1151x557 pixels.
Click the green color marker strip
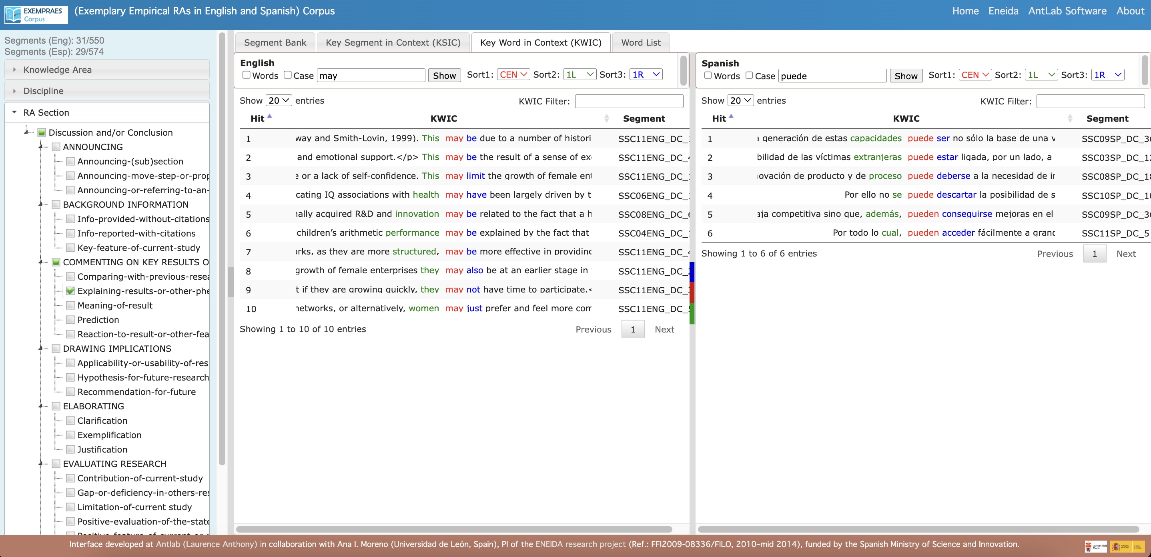point(692,313)
